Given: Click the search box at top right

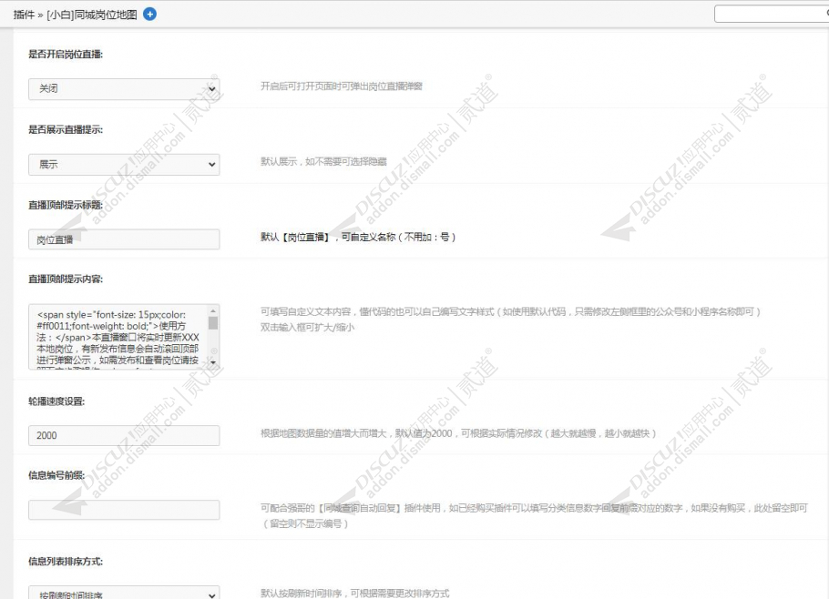Looking at the screenshot, I should [772, 14].
